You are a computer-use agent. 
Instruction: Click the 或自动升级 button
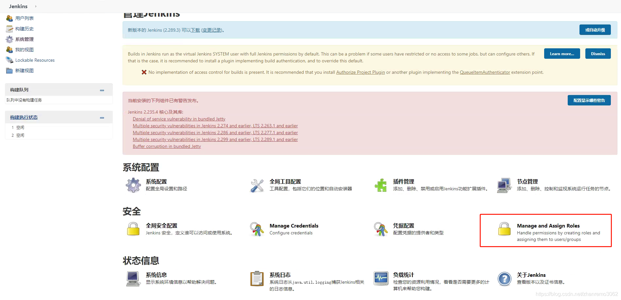point(595,30)
